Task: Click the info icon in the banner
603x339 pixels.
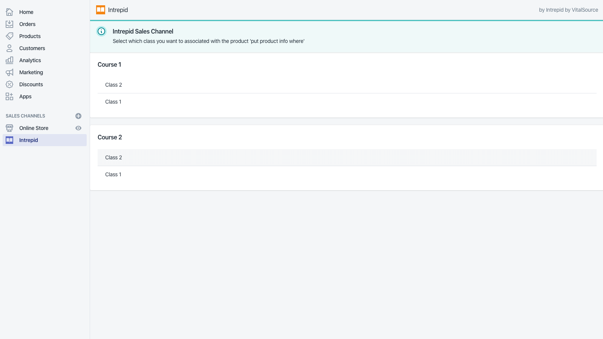Action: pyautogui.click(x=101, y=31)
